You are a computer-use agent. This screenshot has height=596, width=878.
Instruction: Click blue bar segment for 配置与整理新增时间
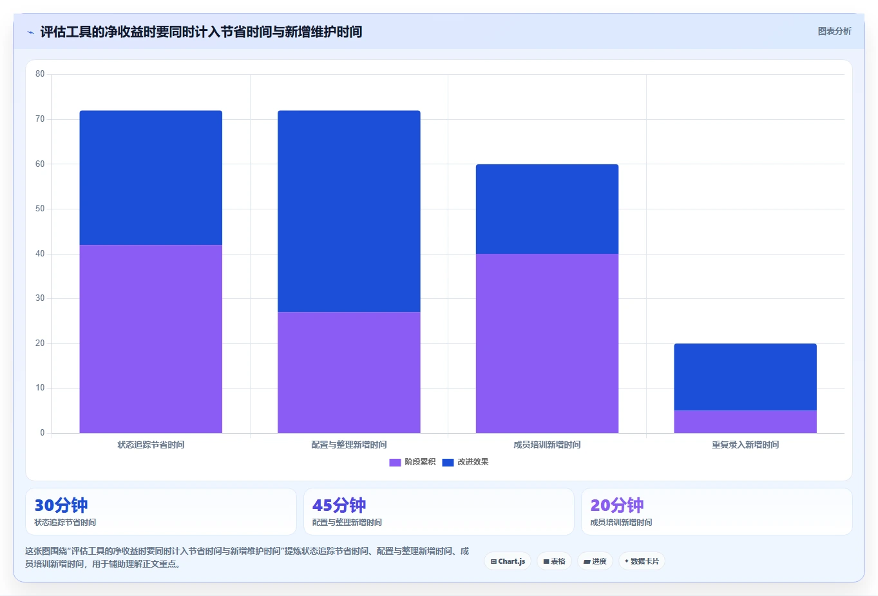pos(349,211)
